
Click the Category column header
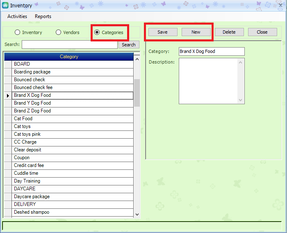coord(69,57)
